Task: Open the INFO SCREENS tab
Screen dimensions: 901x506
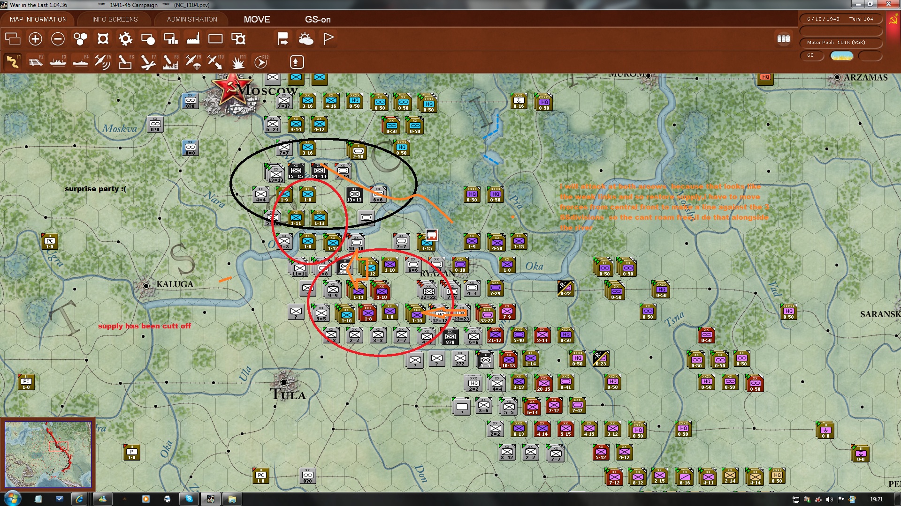Action: pos(115,19)
